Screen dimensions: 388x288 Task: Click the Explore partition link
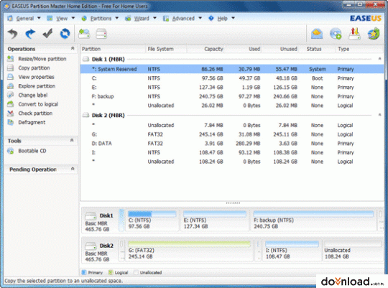point(37,86)
